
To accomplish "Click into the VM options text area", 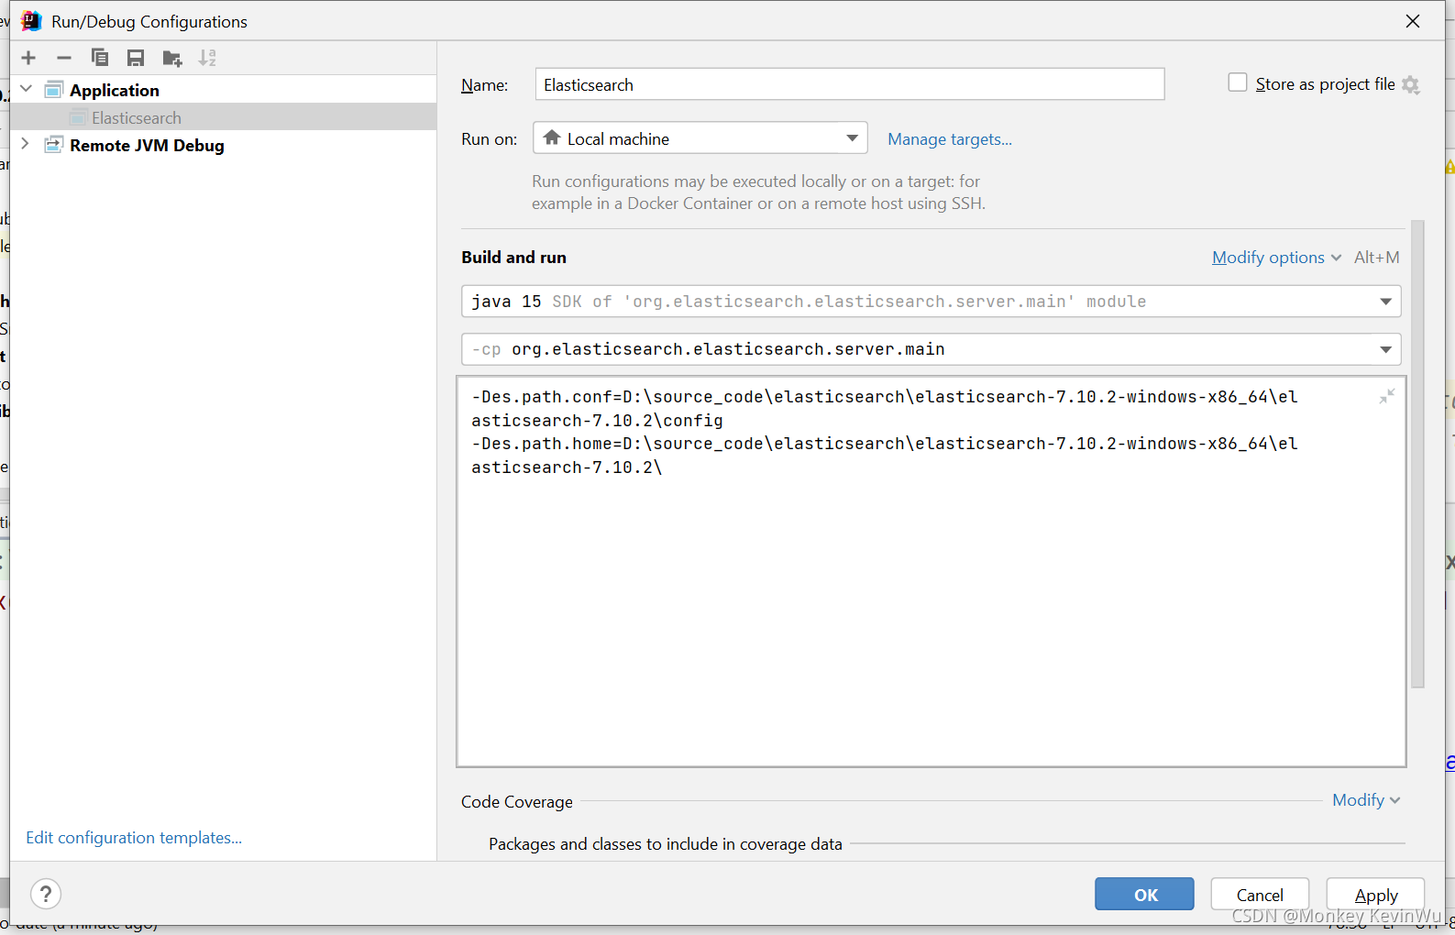I will pyautogui.click(x=931, y=571).
